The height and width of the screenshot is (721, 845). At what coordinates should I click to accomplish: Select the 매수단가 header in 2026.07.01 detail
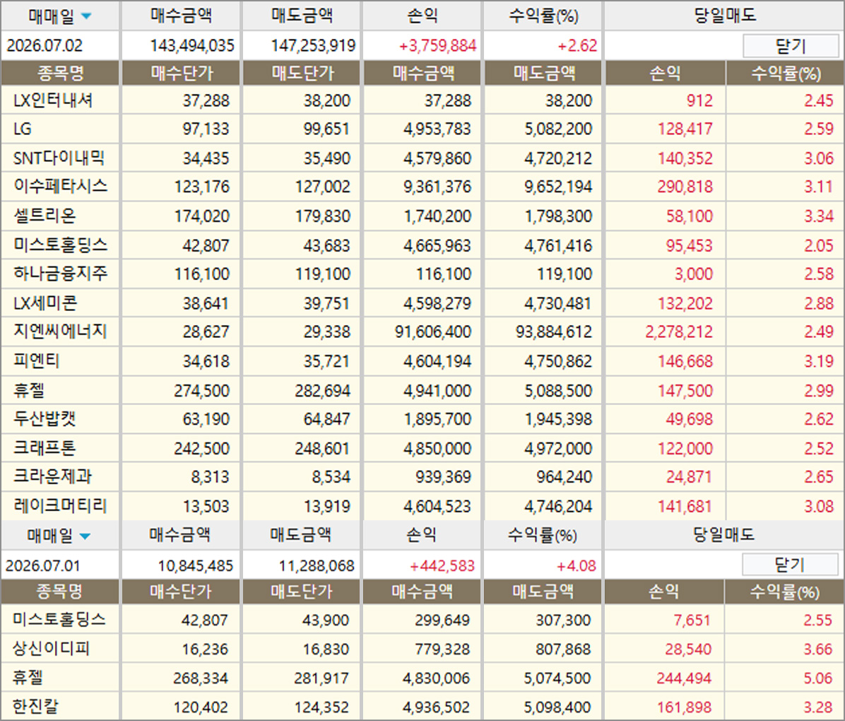(x=181, y=592)
